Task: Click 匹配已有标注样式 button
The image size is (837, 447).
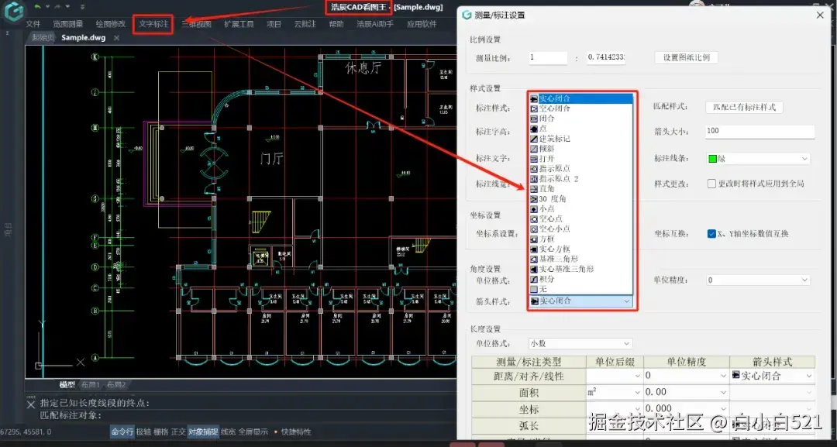Action: coord(744,107)
